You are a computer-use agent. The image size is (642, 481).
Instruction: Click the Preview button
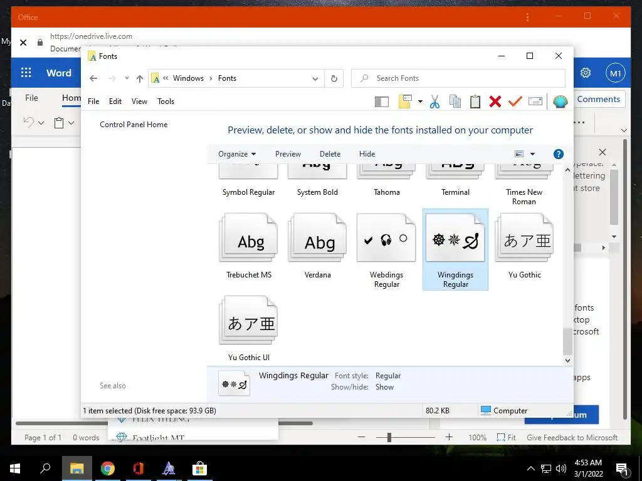[x=288, y=154]
